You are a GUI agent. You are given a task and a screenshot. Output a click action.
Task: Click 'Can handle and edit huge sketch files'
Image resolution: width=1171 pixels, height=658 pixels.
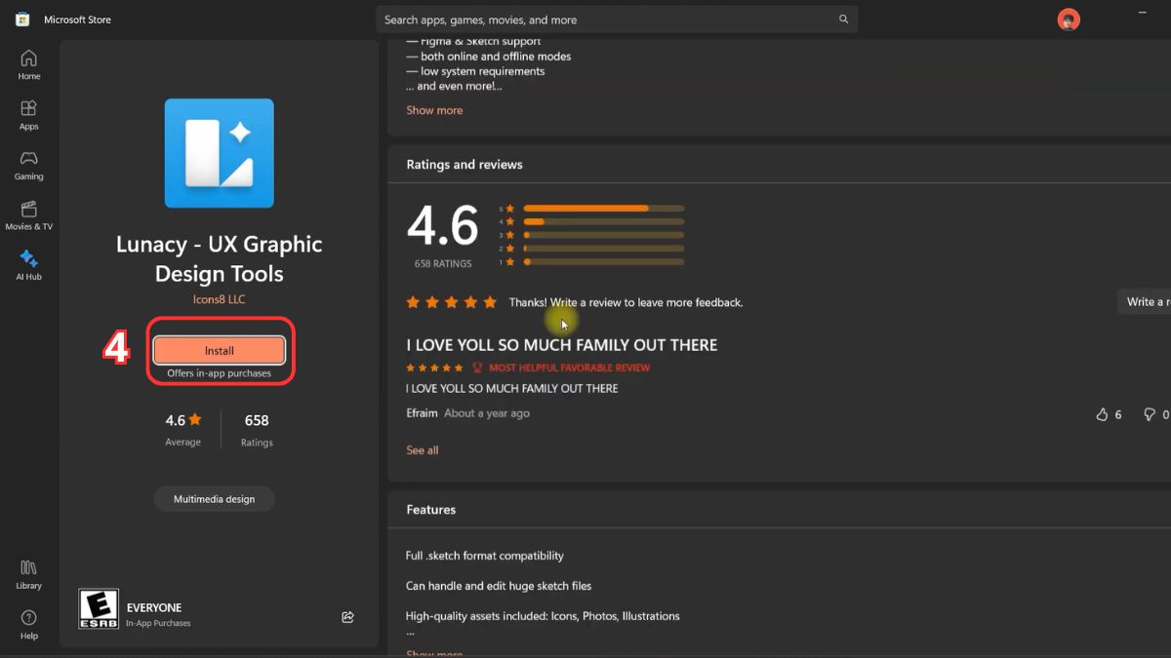coord(499,586)
